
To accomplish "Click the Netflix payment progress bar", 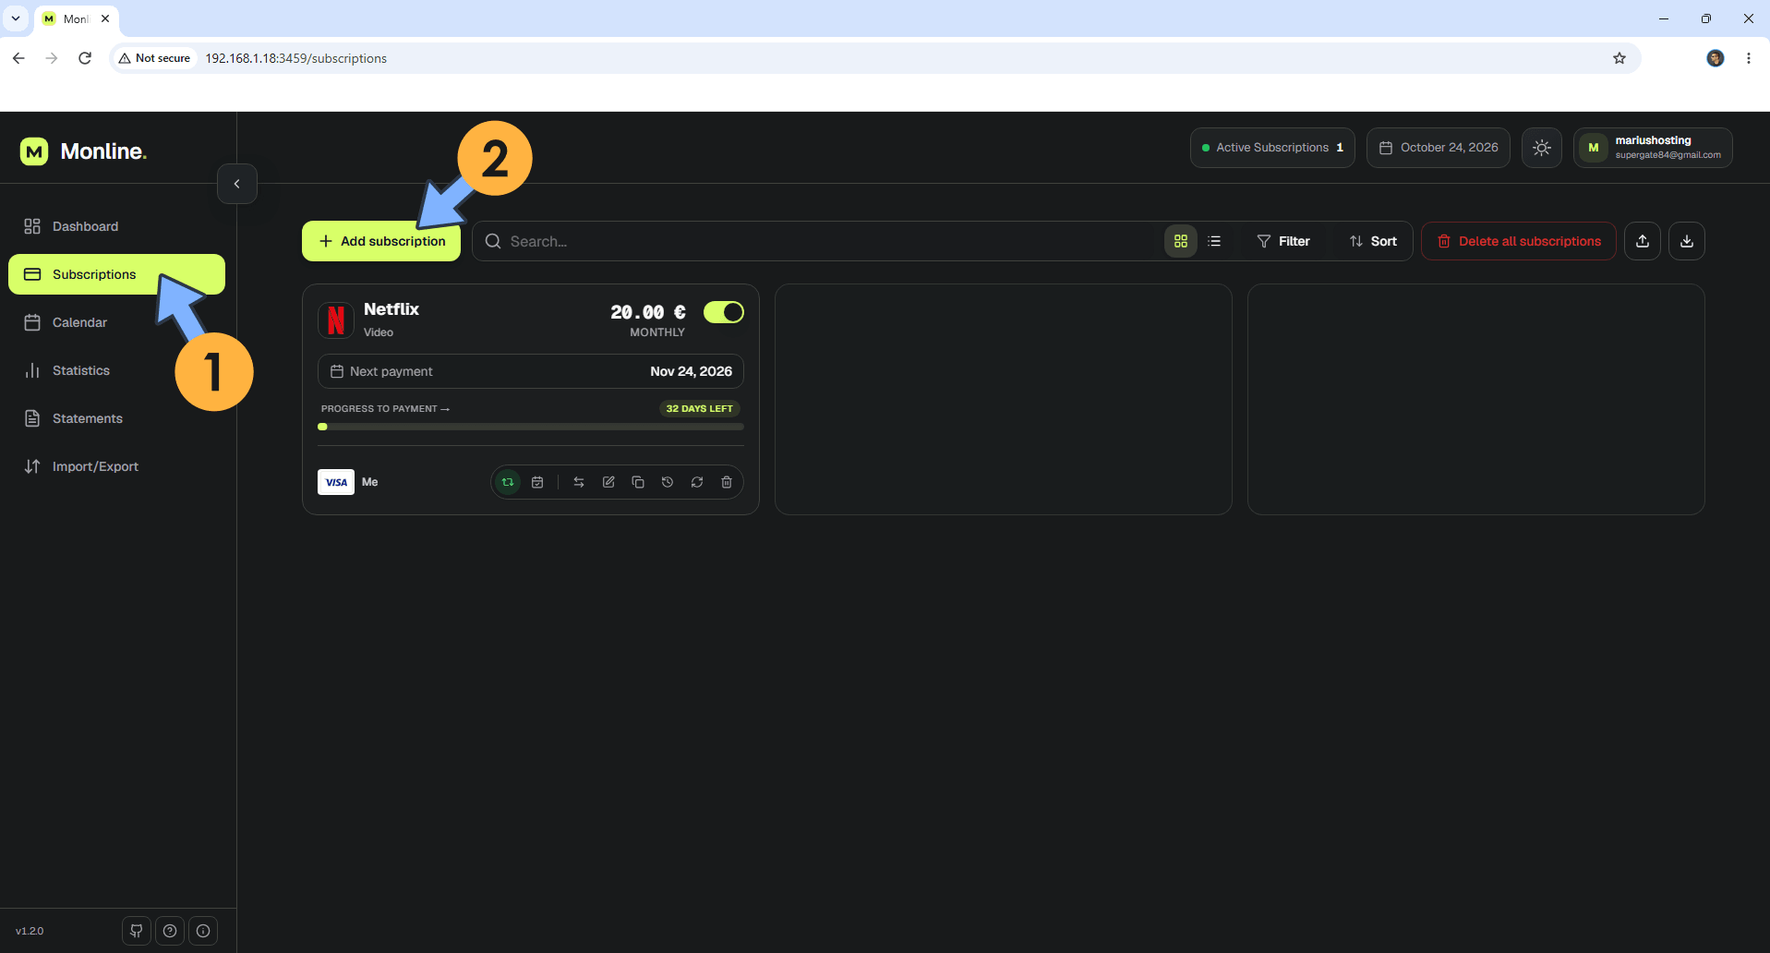I will click(x=531, y=427).
